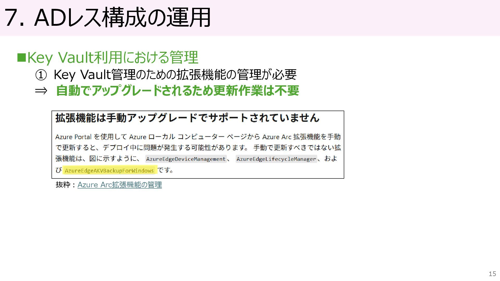Click the 張機能は、図に示すように、 text
500x281 pixels.
(x=98, y=159)
